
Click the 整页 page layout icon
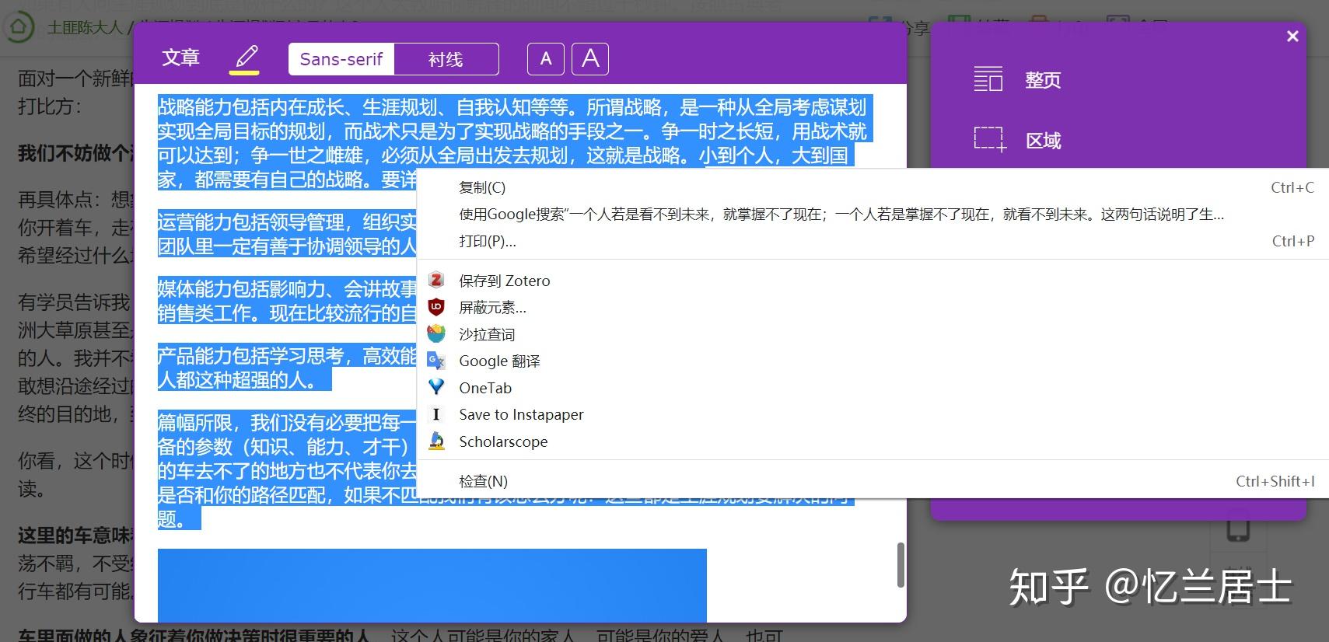point(988,79)
